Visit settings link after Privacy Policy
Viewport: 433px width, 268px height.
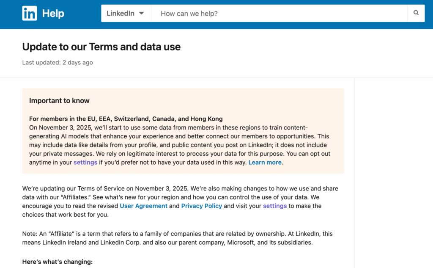pyautogui.click(x=275, y=206)
